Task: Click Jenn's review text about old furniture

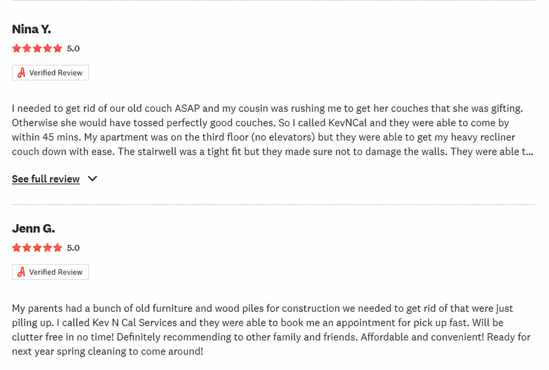Action: click(271, 330)
